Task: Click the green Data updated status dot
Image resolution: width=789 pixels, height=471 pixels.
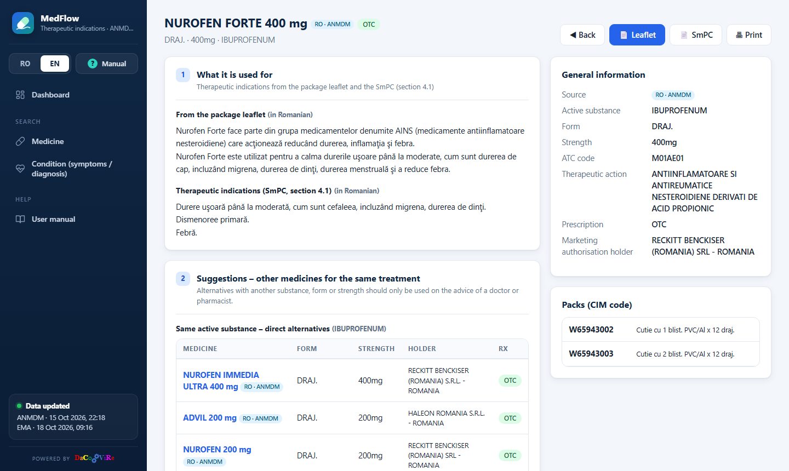Action: pyautogui.click(x=19, y=406)
